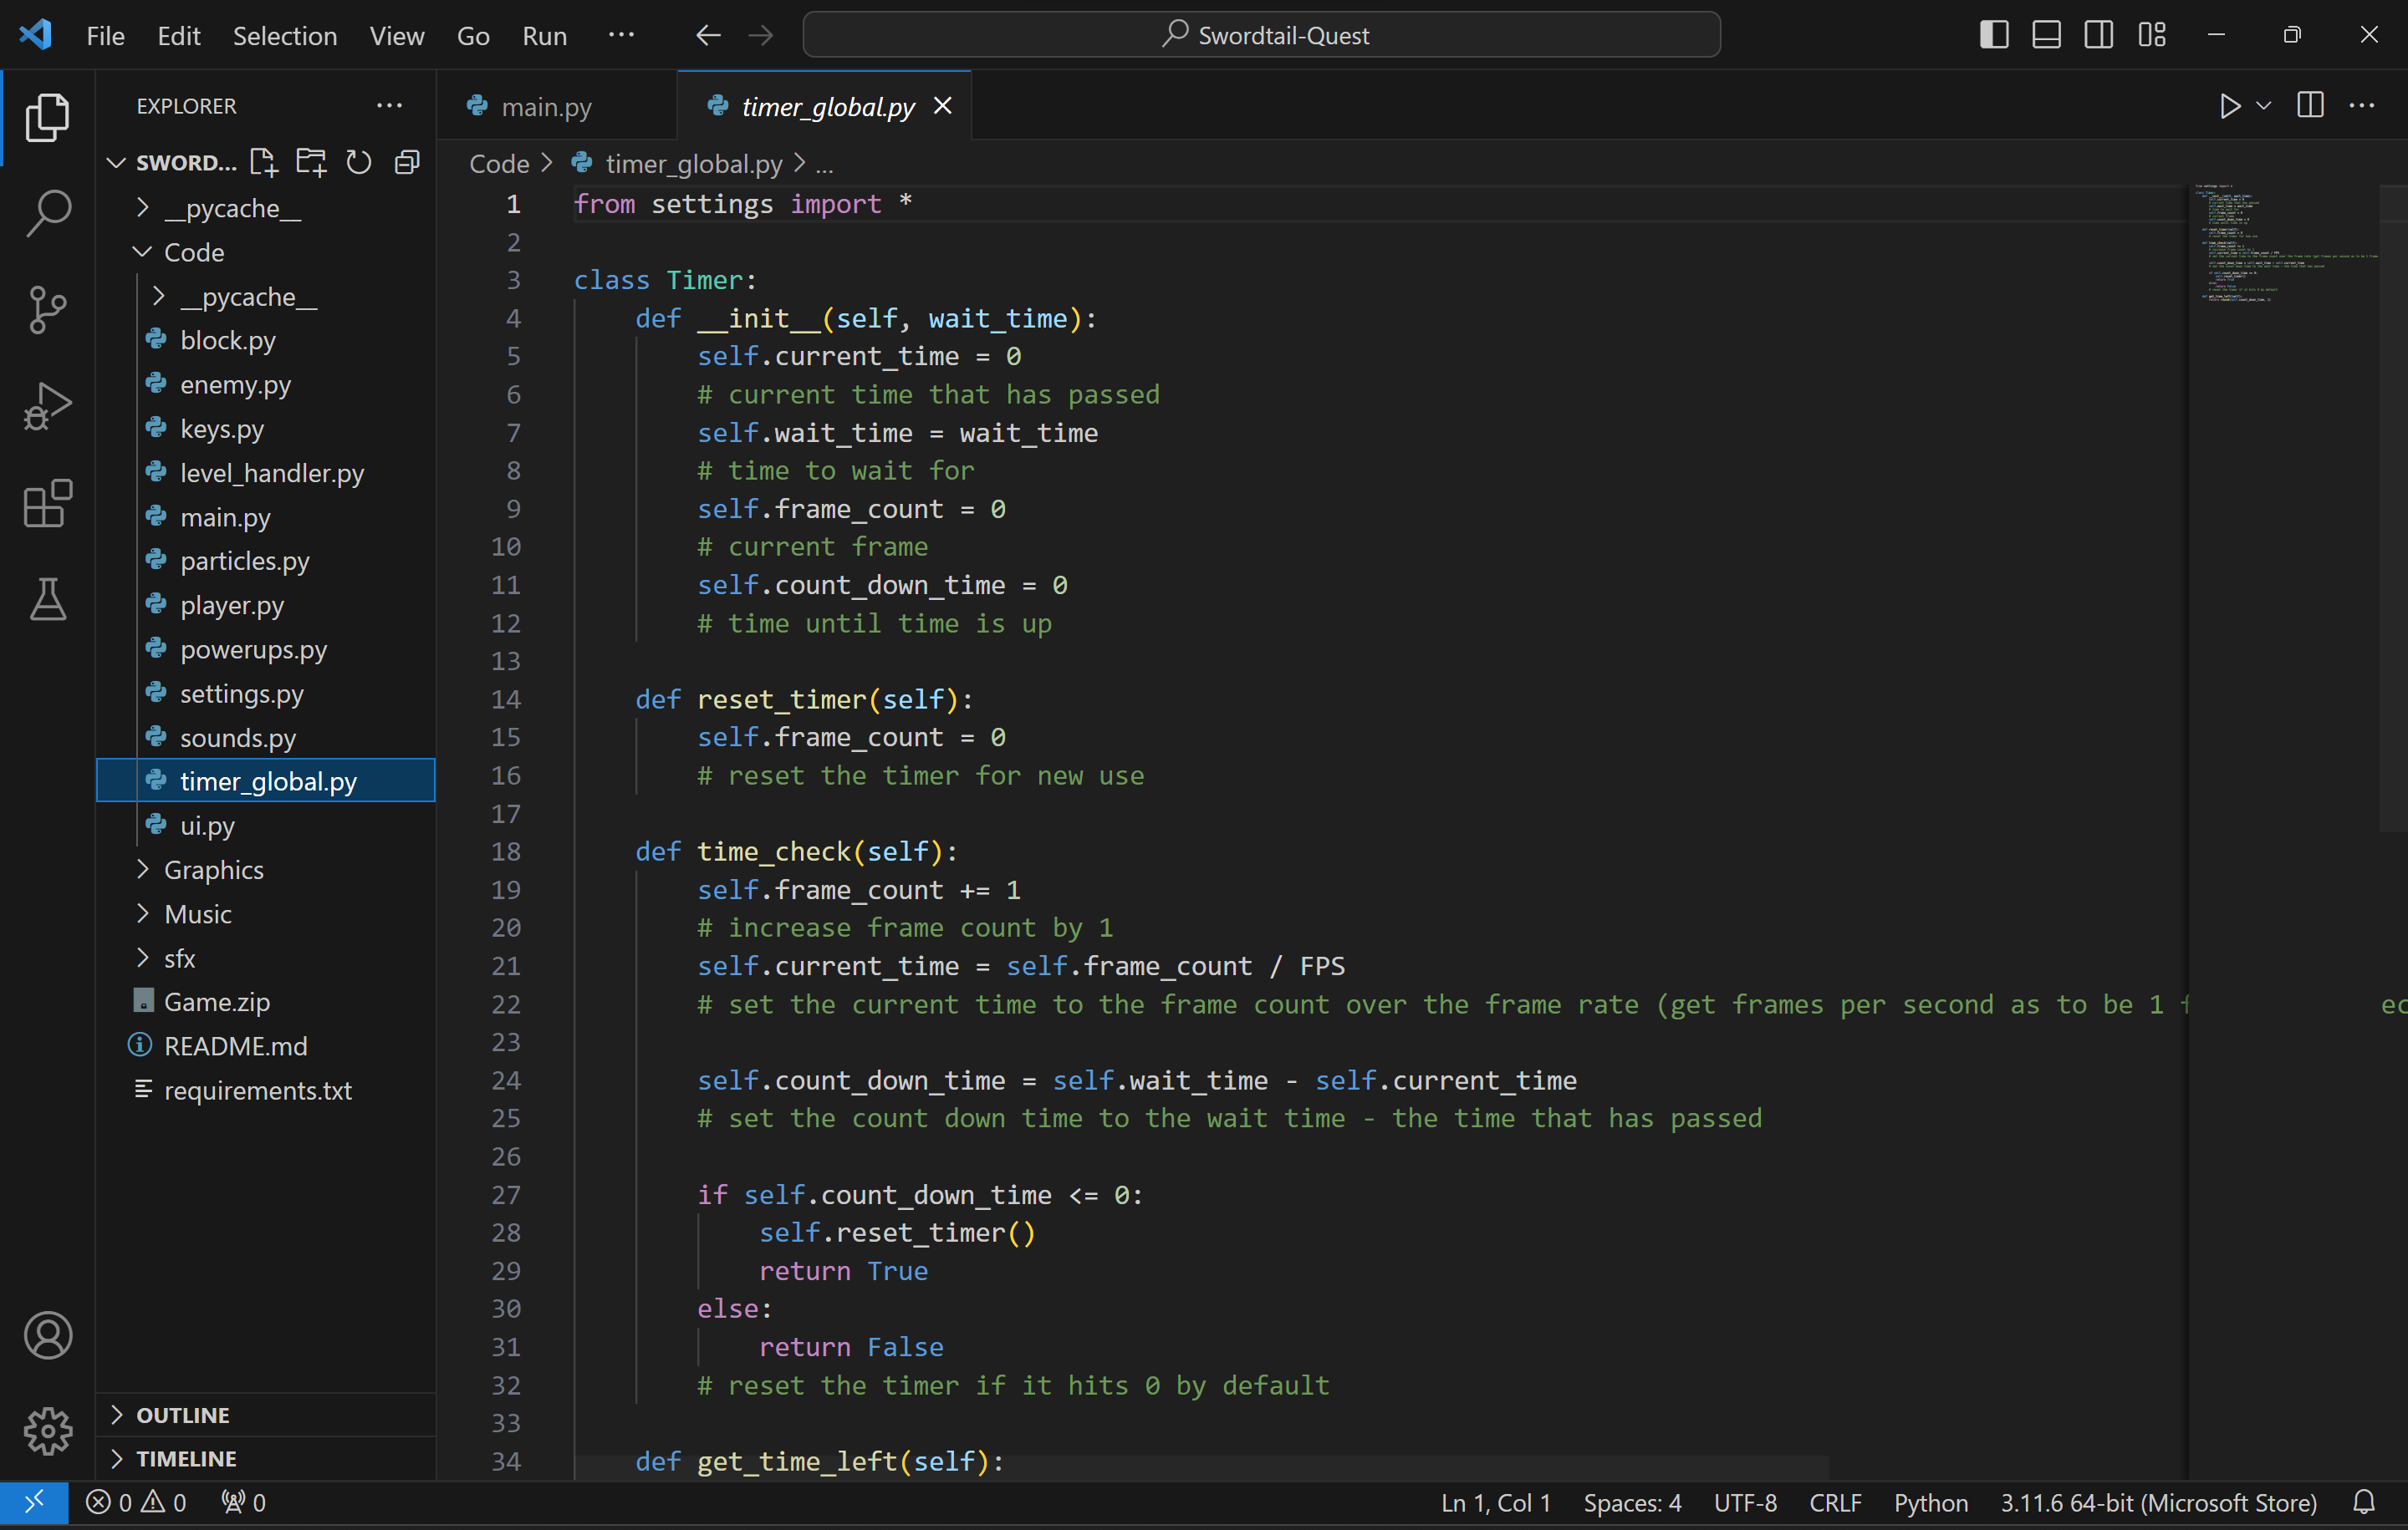Open the run button dropdown arrow

[2264, 106]
